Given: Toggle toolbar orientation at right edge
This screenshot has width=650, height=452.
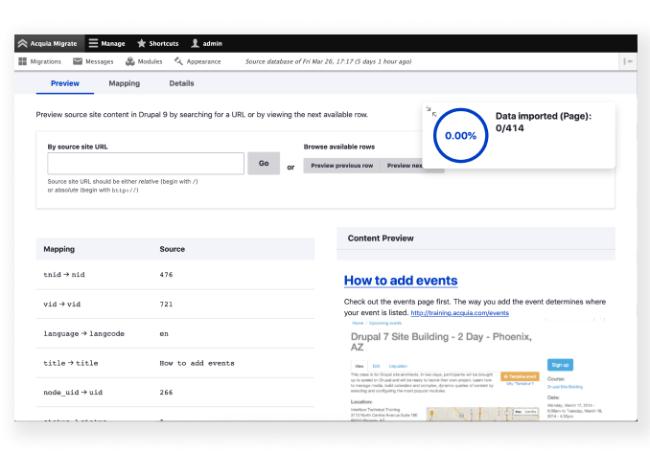Looking at the screenshot, I should click(x=626, y=61).
